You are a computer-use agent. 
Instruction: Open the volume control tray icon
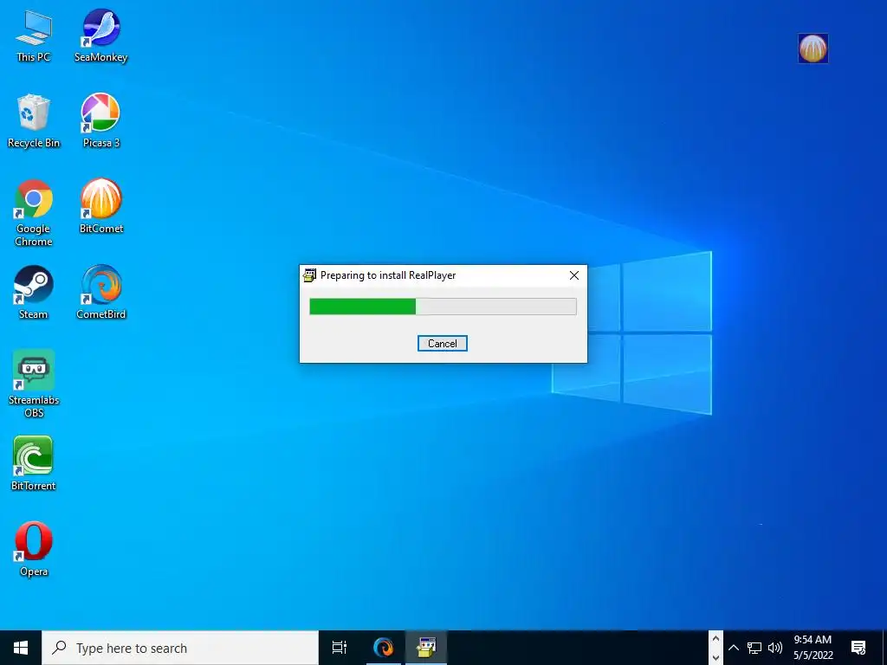tap(775, 648)
